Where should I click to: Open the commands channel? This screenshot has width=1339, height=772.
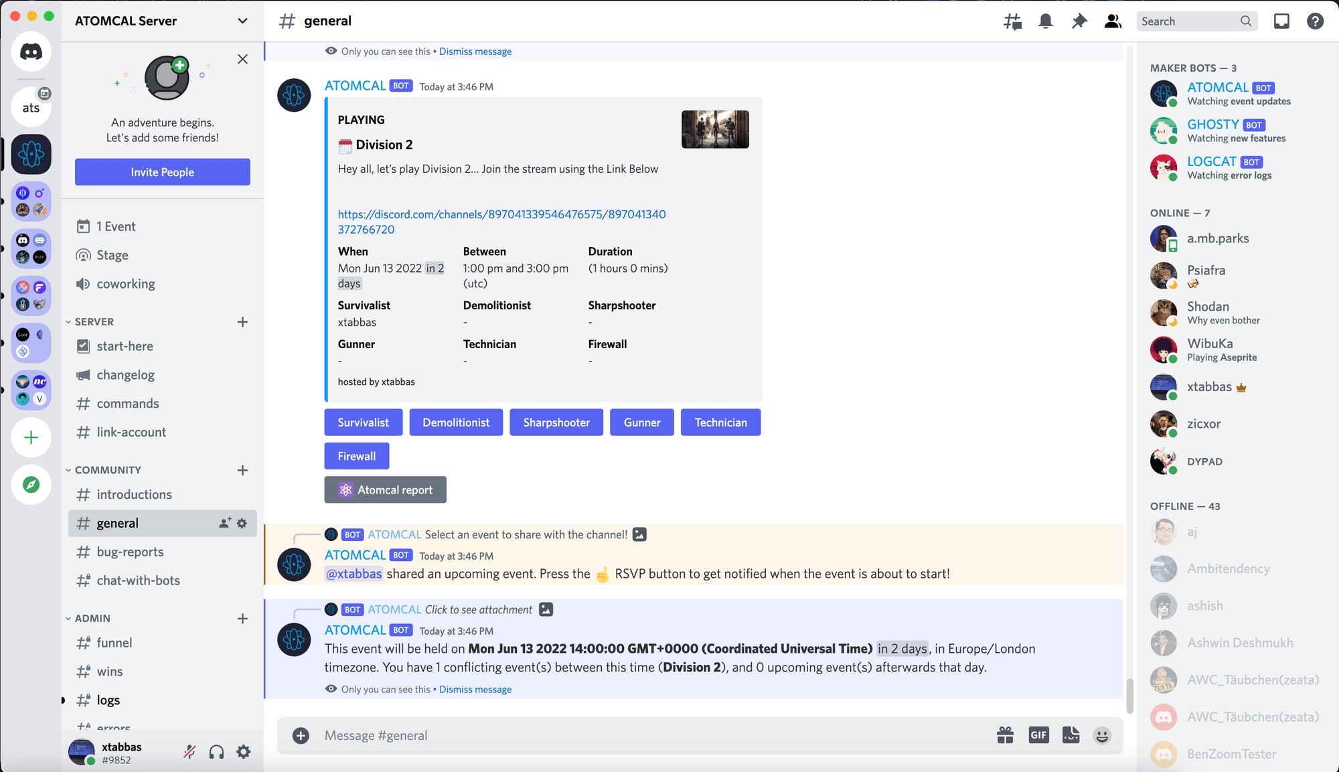tap(163, 404)
